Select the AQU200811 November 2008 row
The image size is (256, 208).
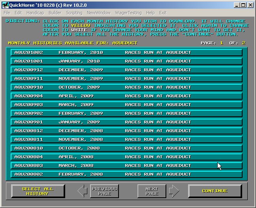coord(126,140)
